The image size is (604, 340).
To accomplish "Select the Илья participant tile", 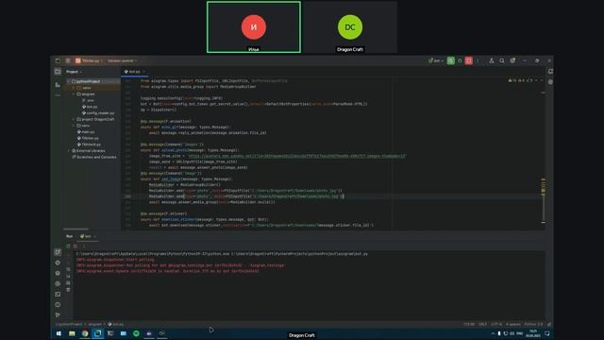I will click(254, 27).
